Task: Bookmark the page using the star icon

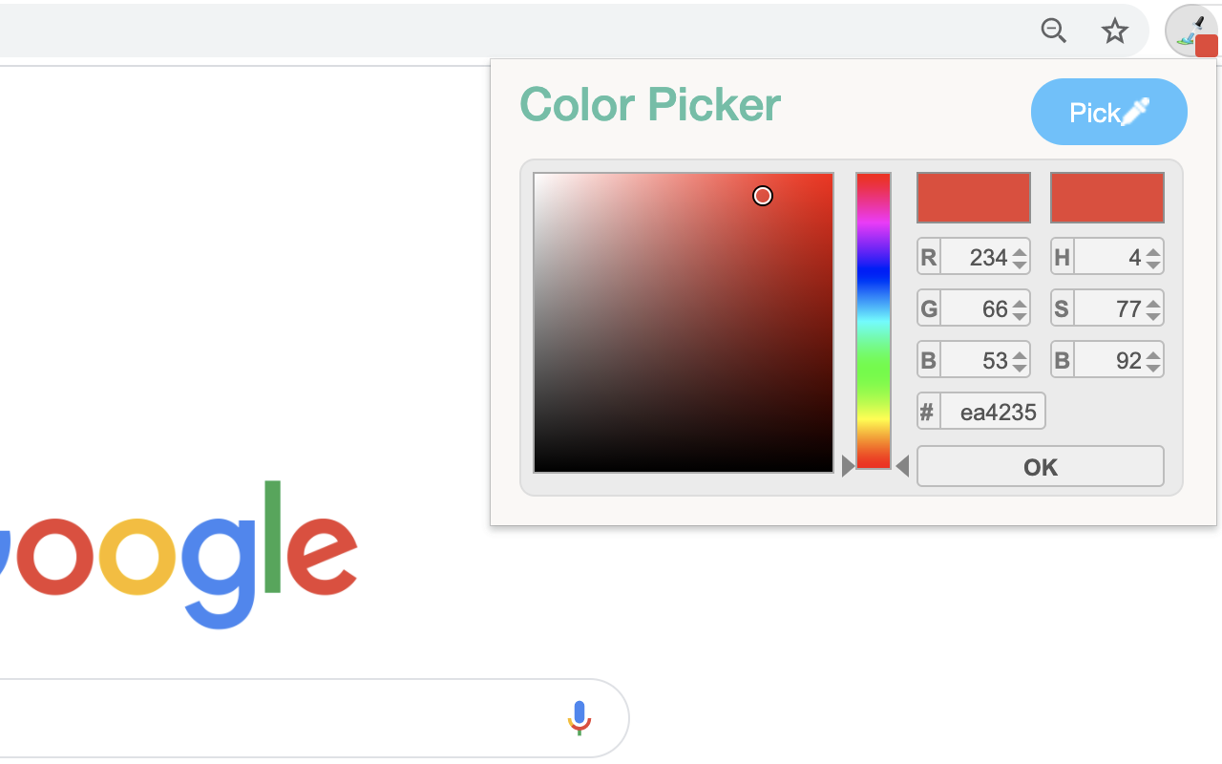Action: 1115,31
